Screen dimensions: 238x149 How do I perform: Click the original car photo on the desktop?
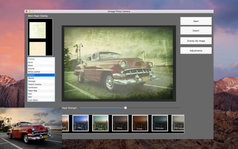(31, 128)
